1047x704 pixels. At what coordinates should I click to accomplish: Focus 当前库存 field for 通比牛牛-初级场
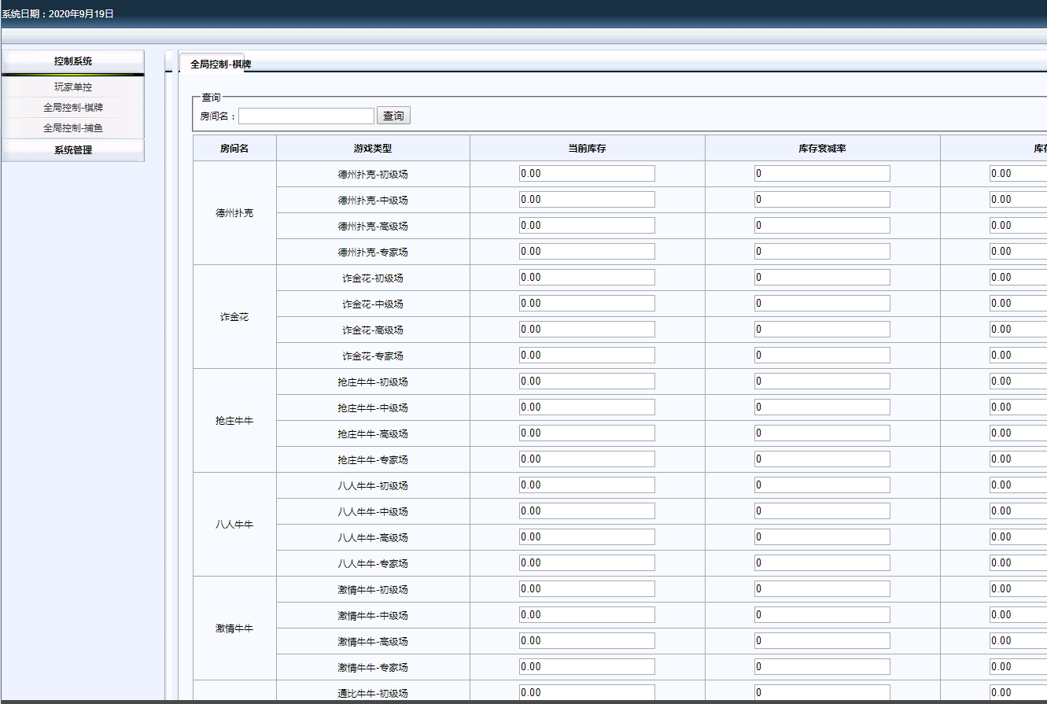pyautogui.click(x=587, y=693)
